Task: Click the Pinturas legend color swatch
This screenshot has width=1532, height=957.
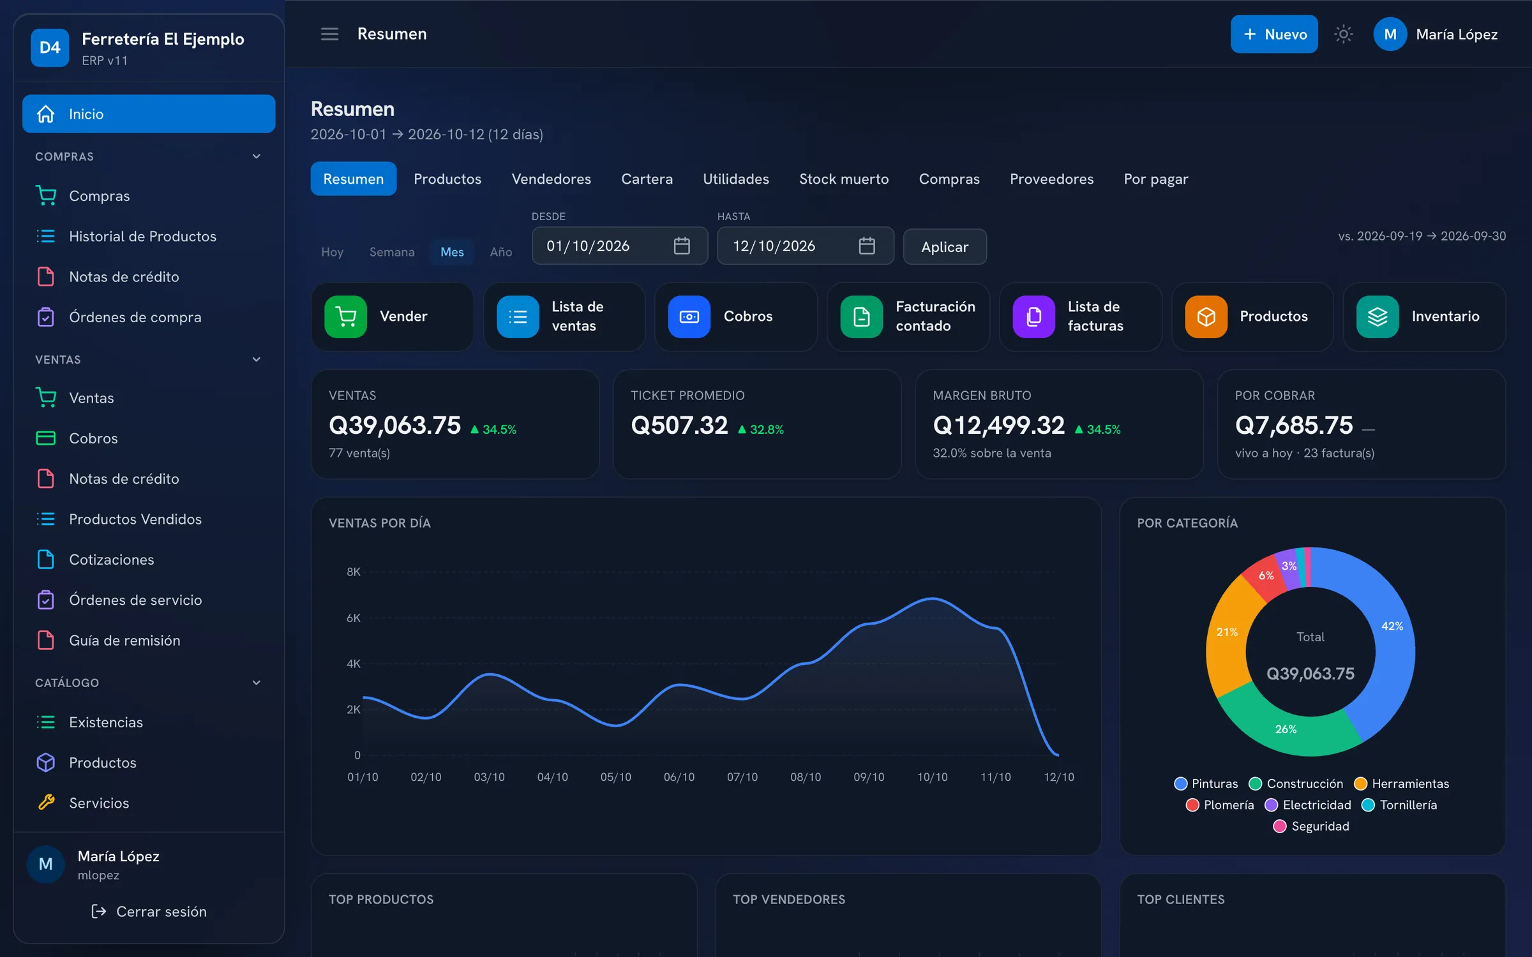Action: coord(1181,783)
